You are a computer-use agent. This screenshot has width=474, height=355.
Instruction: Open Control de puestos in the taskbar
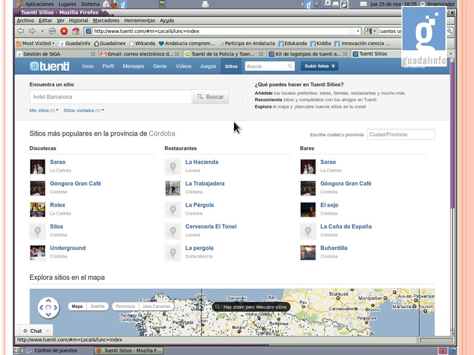pyautogui.click(x=52, y=351)
